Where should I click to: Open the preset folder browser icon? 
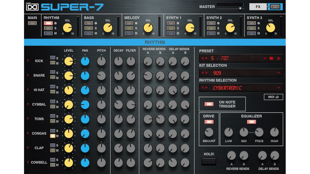(x=271, y=58)
